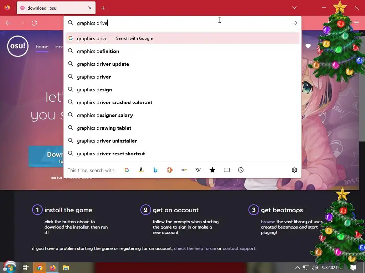
Task: Open the 'home' navigation item on osu! site
Action: click(42, 47)
